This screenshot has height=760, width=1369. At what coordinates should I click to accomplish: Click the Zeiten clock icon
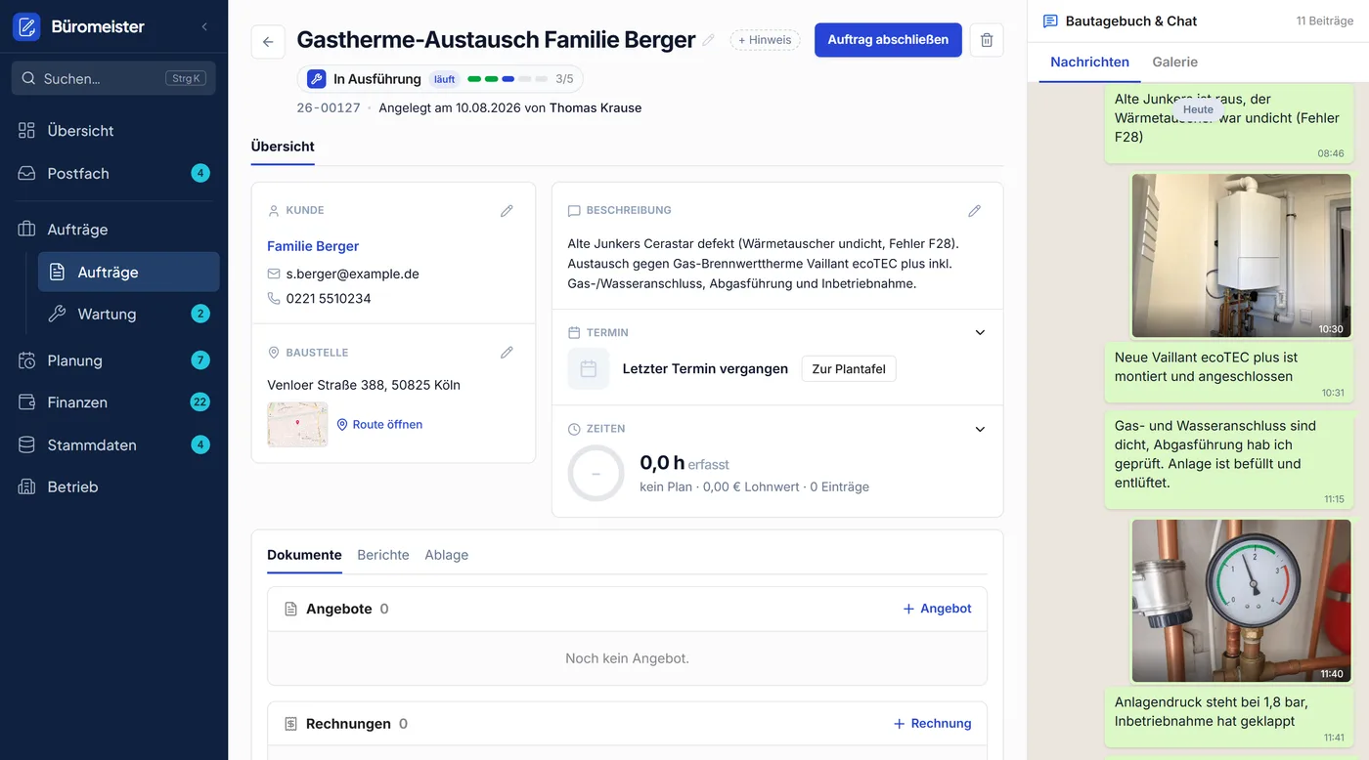(x=574, y=429)
